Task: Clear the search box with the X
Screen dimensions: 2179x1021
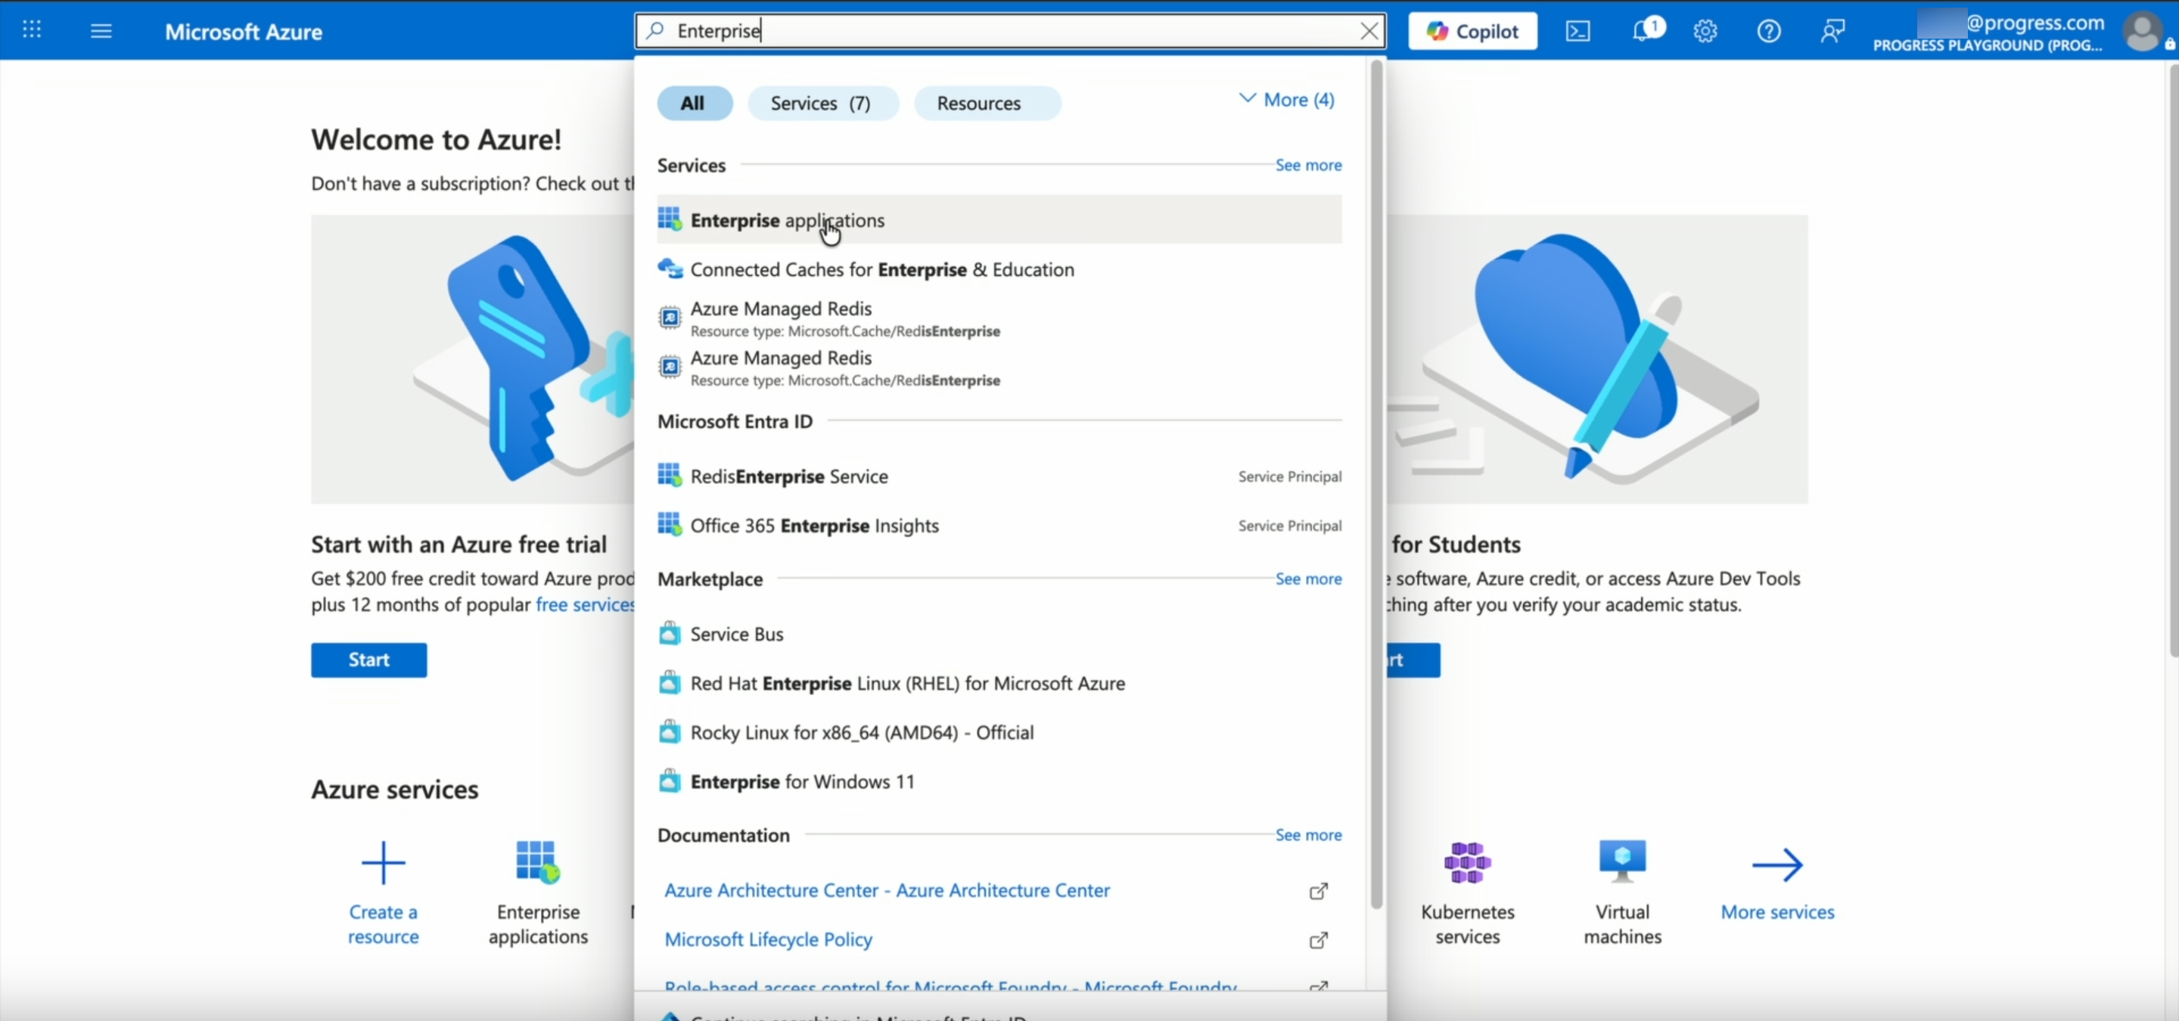Action: tap(1369, 31)
